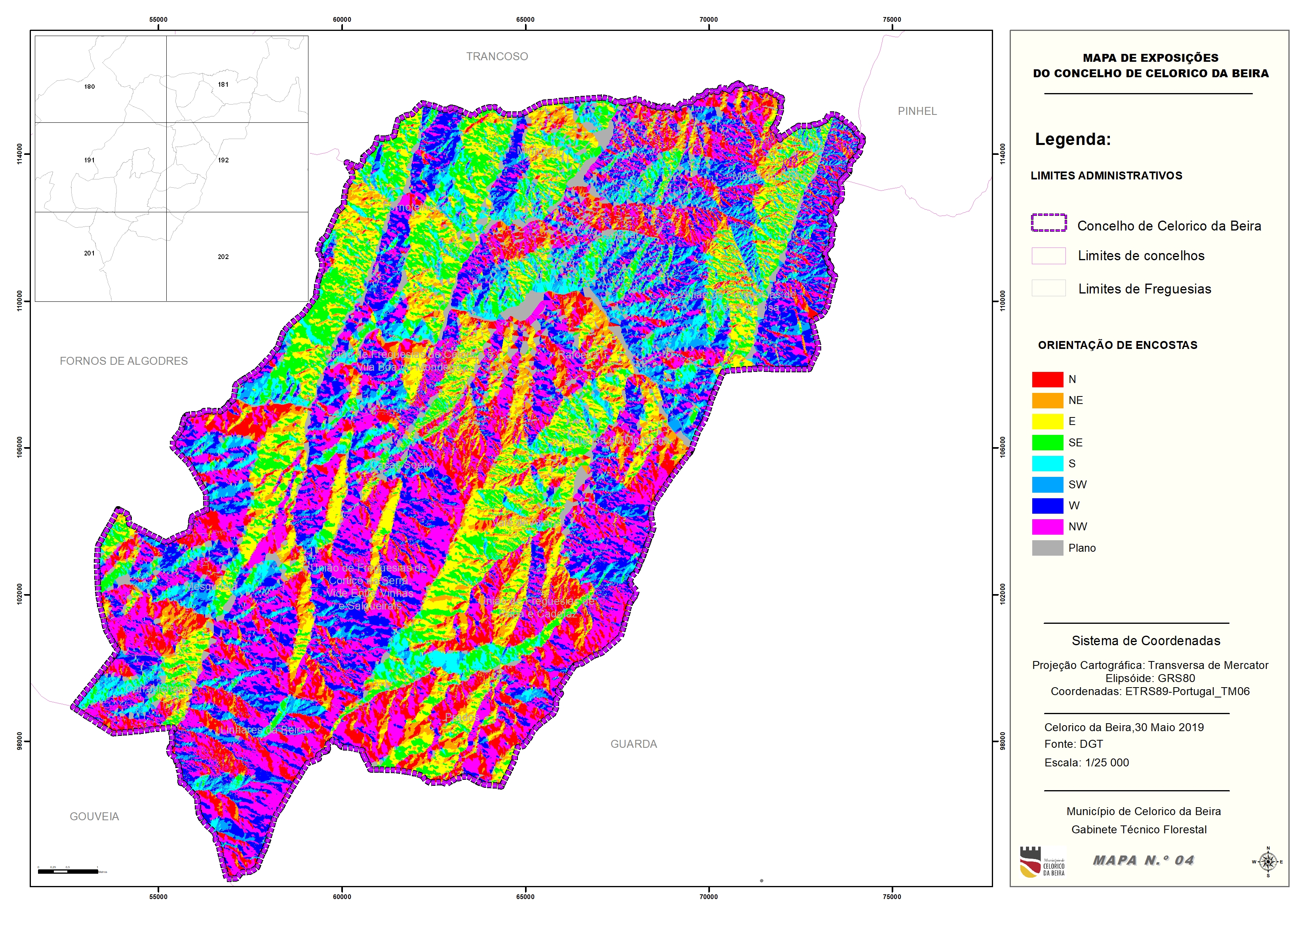Click inset map sheet 191
Viewport: 1309px width, 926px height.
point(89,160)
